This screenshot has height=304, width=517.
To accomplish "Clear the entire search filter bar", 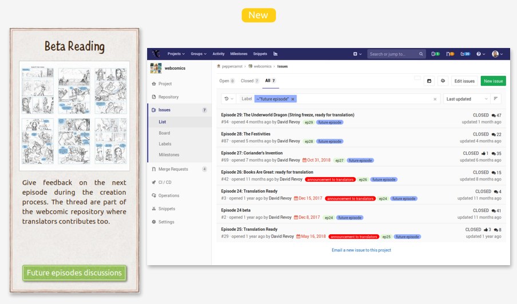I will (x=435, y=99).
